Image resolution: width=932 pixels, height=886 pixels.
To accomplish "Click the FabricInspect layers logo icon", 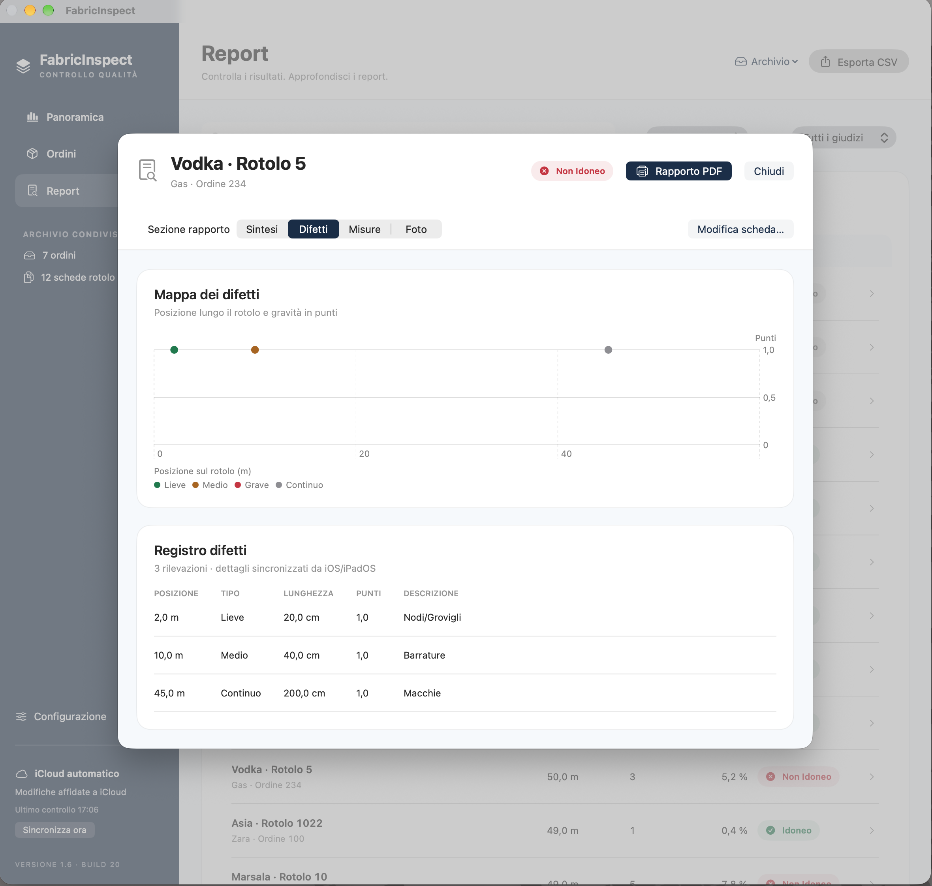I will point(23,66).
